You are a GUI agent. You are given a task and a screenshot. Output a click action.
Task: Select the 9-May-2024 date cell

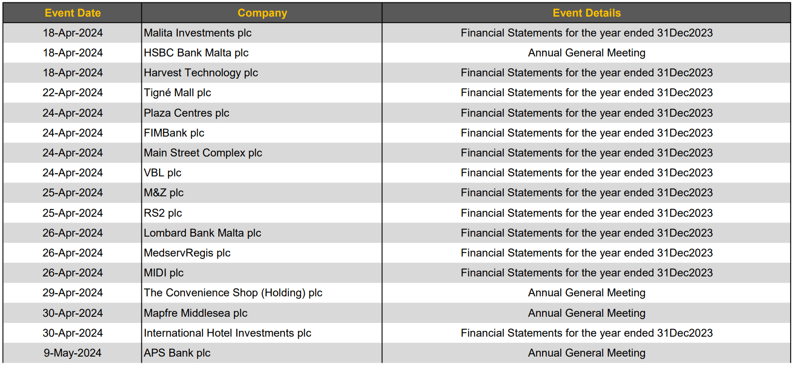[73, 353]
